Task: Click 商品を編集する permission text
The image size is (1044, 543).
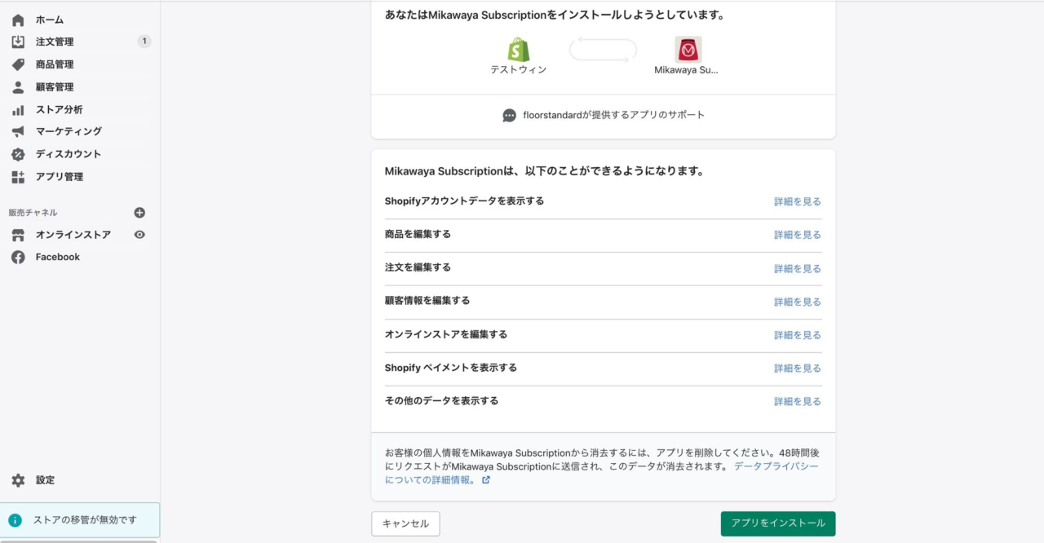Action: pyautogui.click(x=418, y=234)
